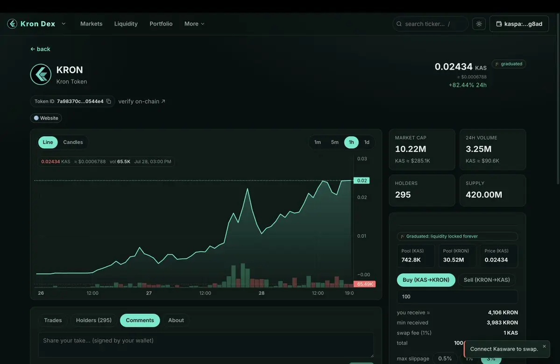Click Graduated: liquidity locked forever banner
This screenshot has width=560, height=364.
point(457,236)
